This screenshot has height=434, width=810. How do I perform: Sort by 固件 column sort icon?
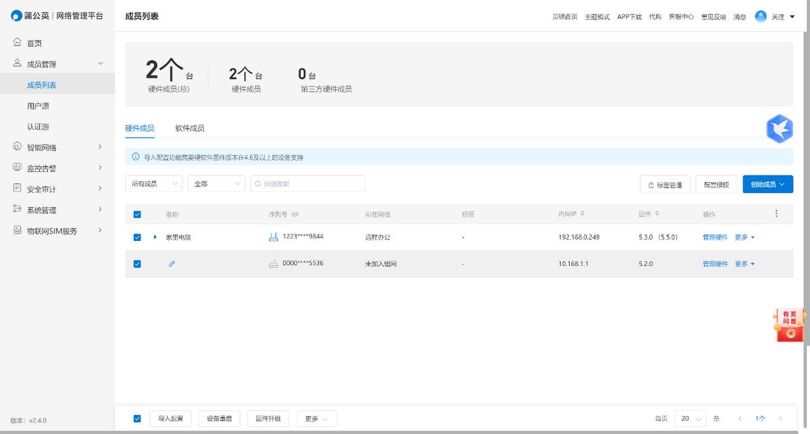point(657,214)
